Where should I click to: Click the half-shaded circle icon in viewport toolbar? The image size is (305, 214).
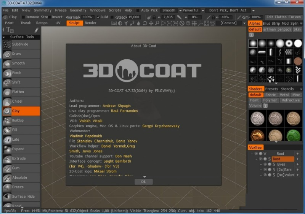120,23
